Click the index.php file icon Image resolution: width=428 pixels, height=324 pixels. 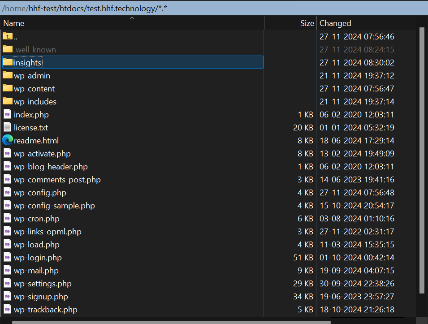[x=8, y=114]
